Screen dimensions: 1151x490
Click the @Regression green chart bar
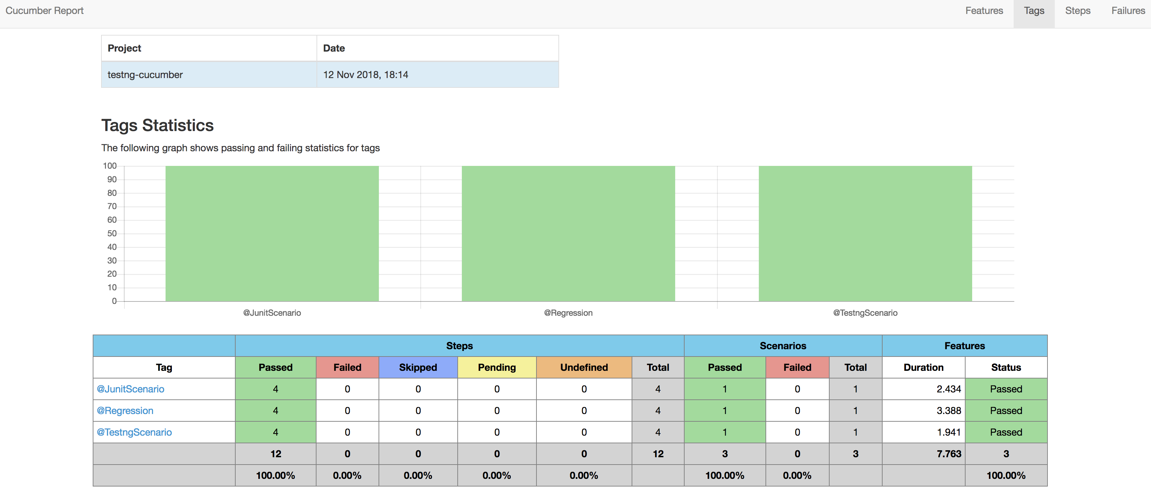pos(568,233)
